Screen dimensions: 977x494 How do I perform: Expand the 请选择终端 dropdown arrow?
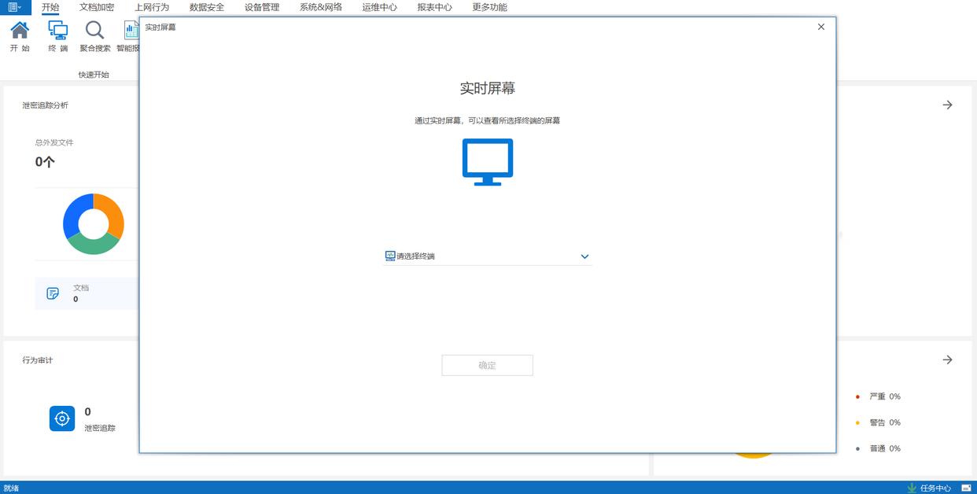tap(584, 256)
